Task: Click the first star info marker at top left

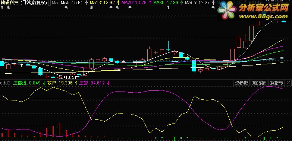Action: [8, 7]
